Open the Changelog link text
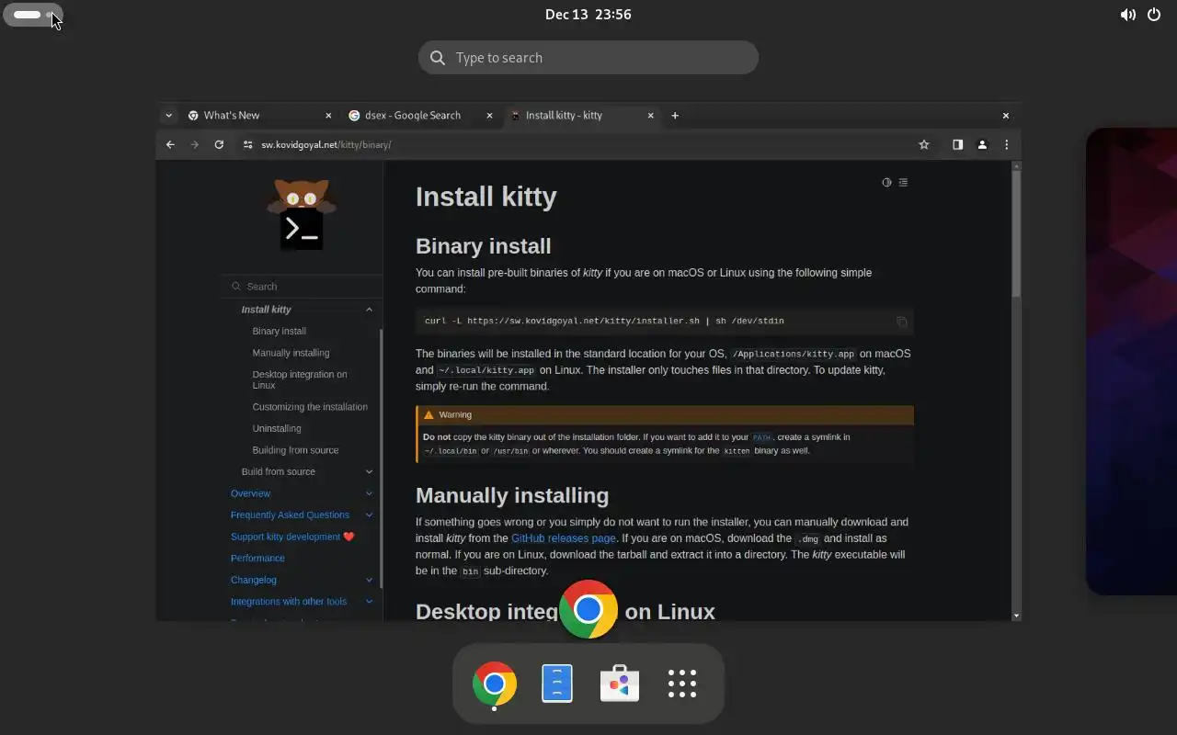1177x735 pixels. (x=254, y=580)
